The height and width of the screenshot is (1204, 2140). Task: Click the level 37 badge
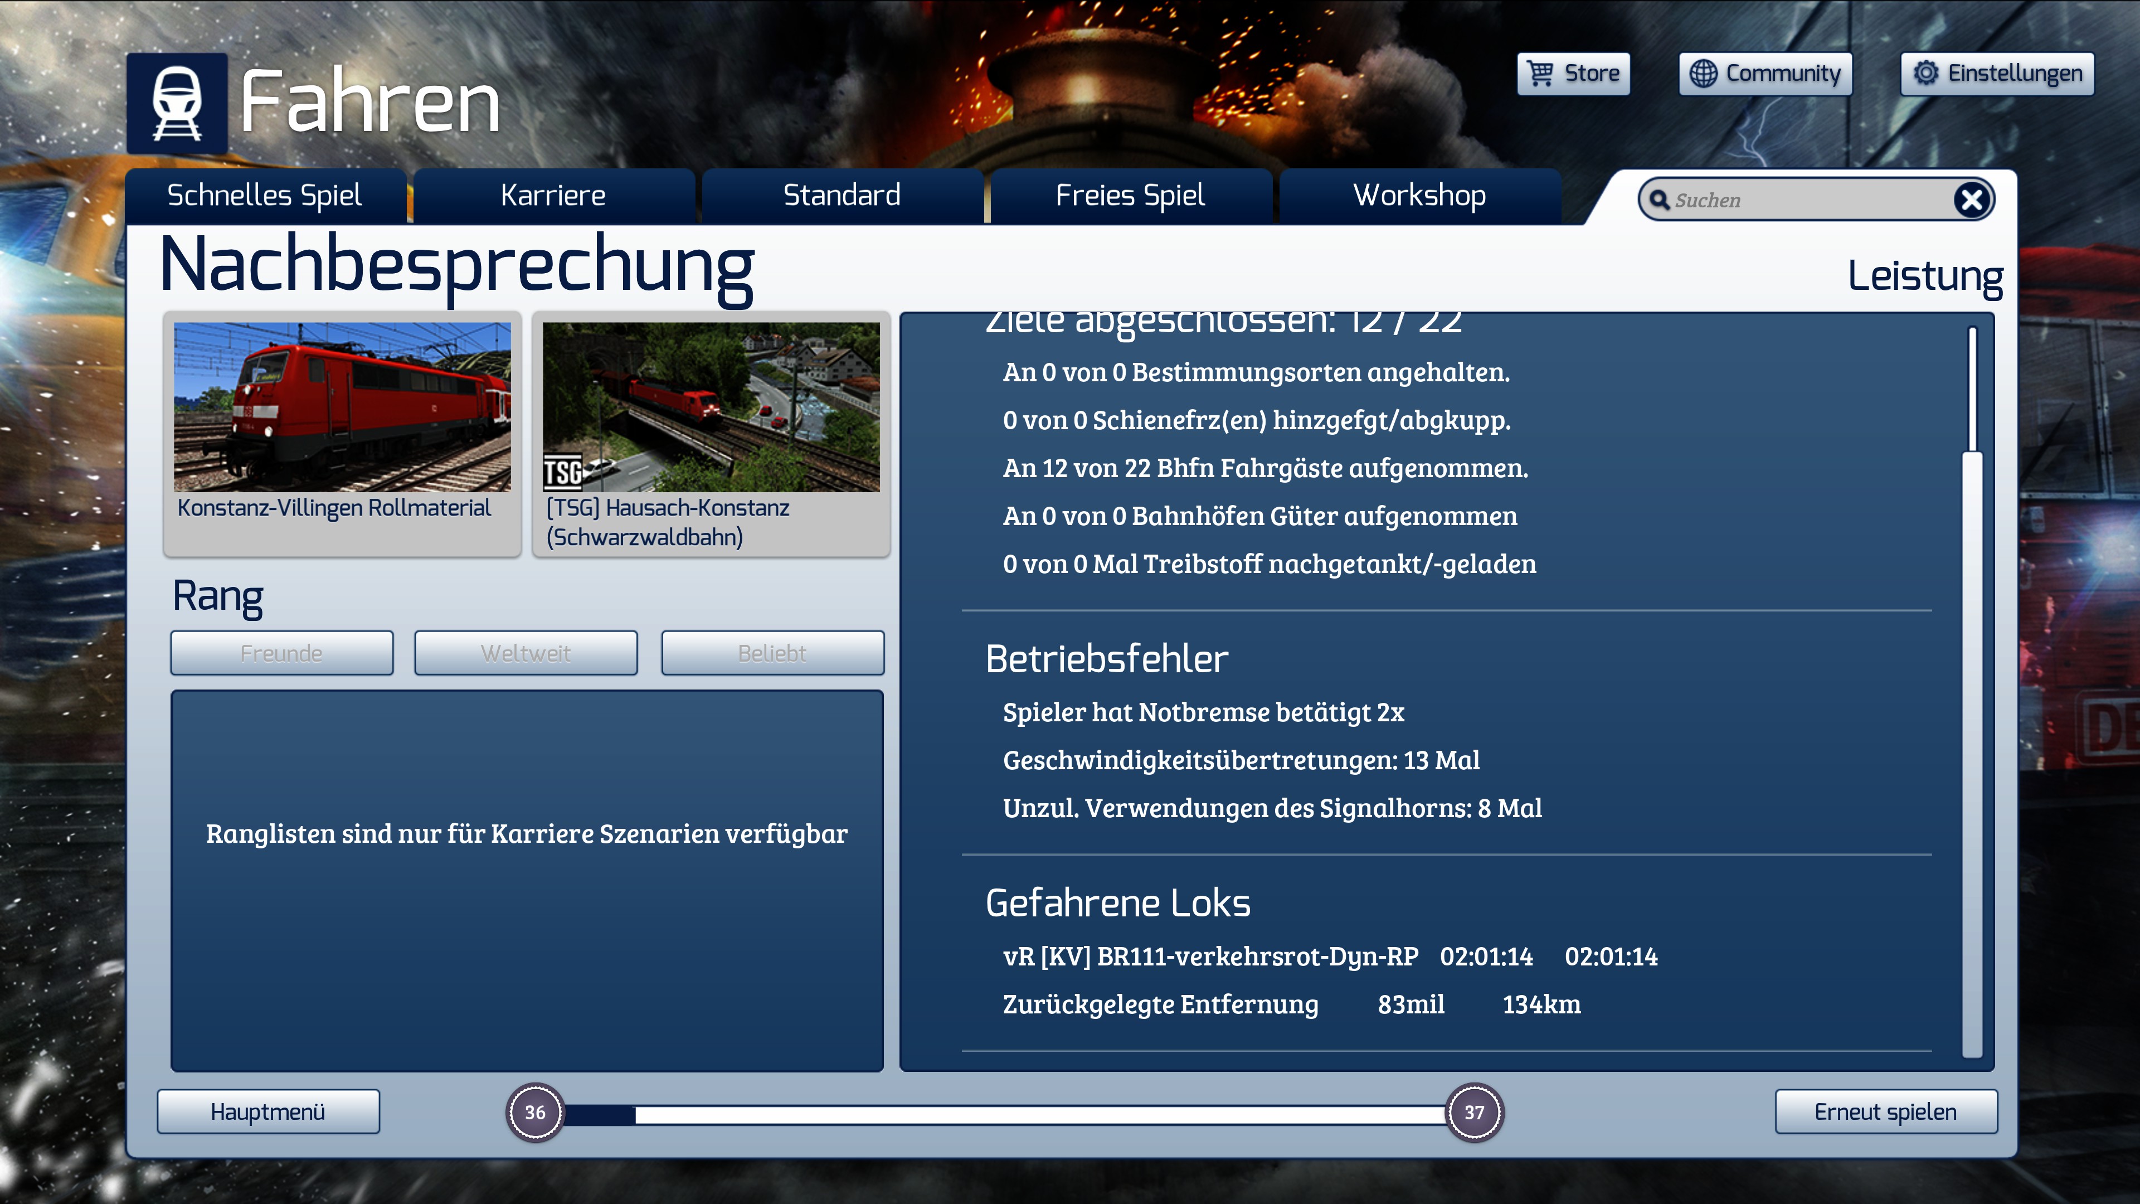(1473, 1112)
